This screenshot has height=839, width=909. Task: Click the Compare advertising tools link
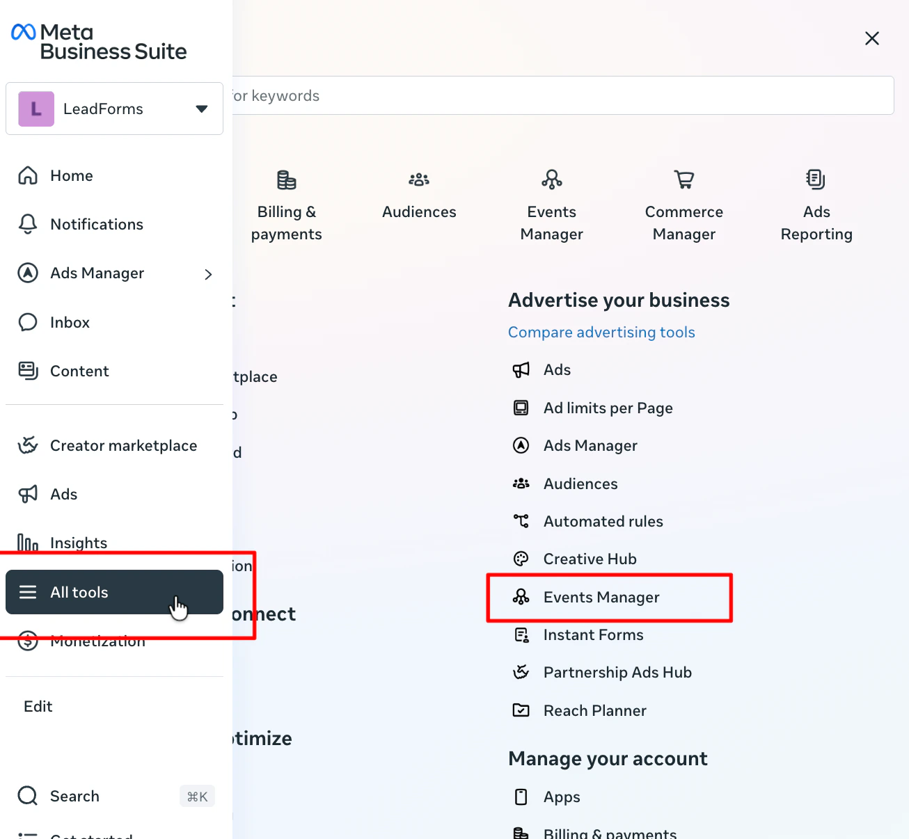point(601,332)
